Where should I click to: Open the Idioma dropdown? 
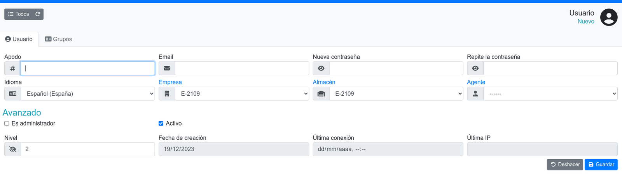coord(88,94)
